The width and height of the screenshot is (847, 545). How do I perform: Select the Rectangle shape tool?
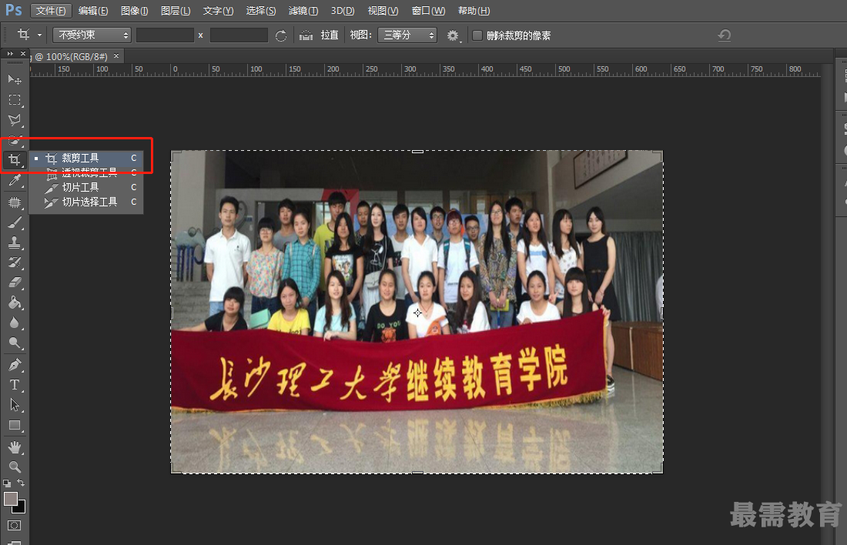pos(15,425)
